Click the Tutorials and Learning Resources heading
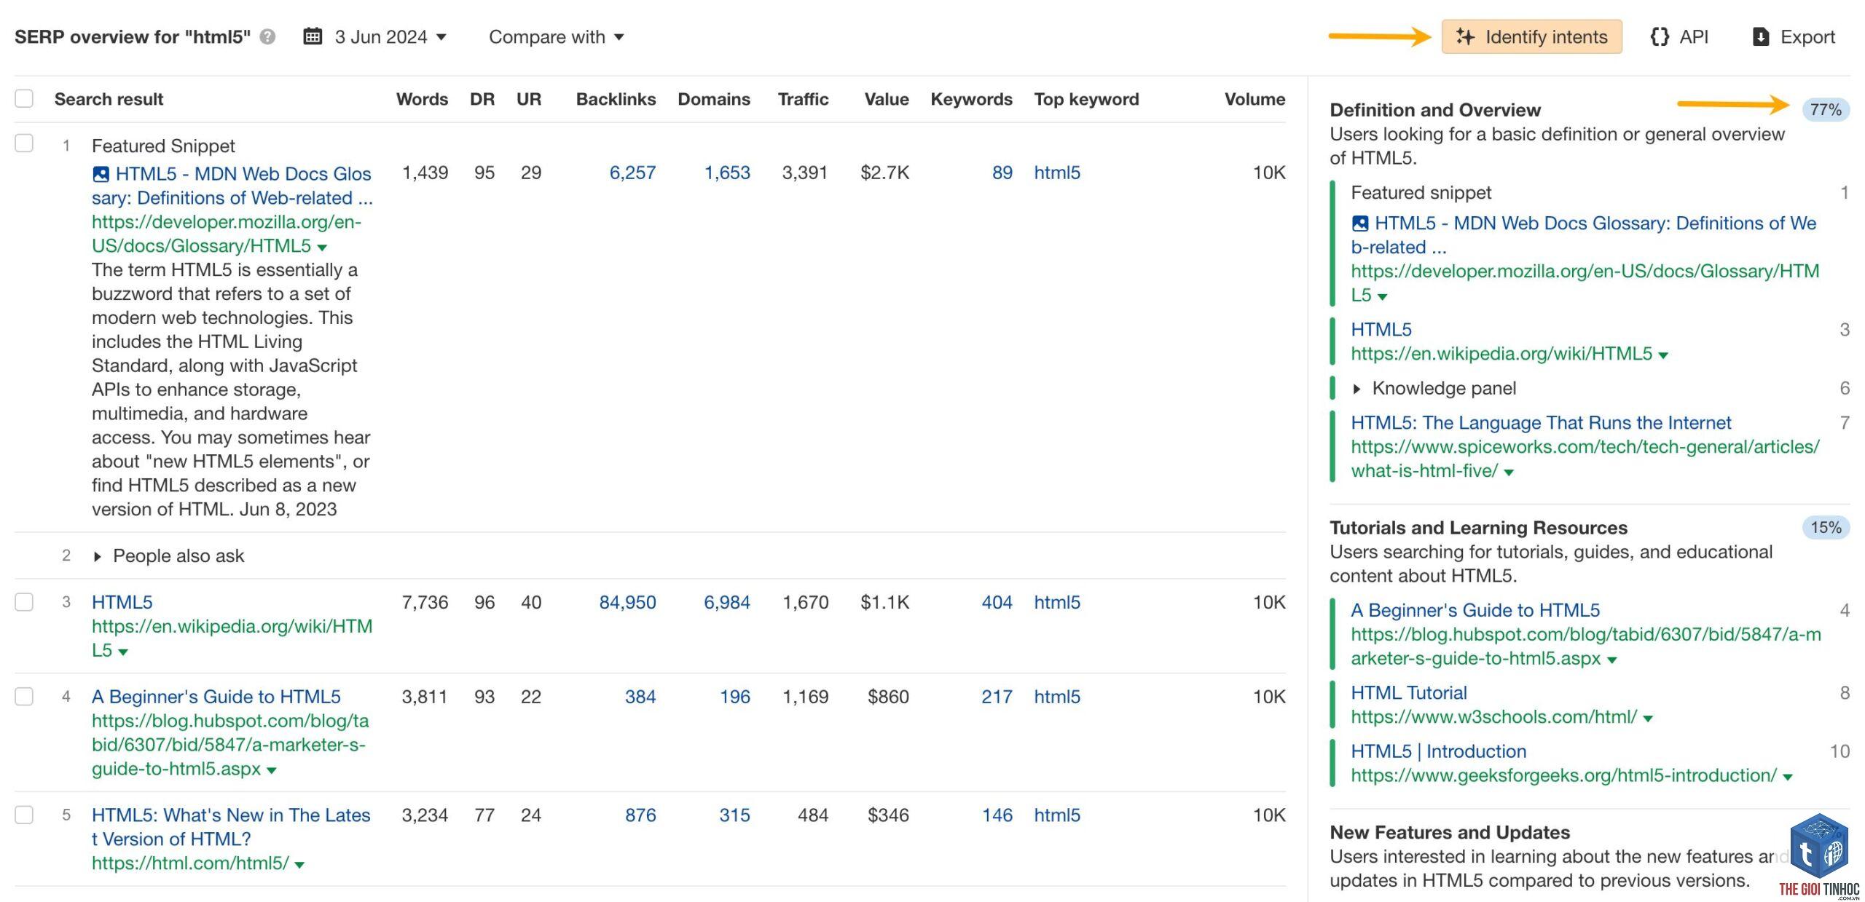The height and width of the screenshot is (902, 1865). (x=1478, y=528)
